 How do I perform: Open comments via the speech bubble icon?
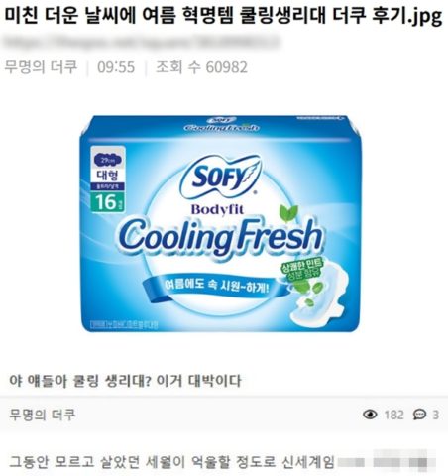click(419, 415)
